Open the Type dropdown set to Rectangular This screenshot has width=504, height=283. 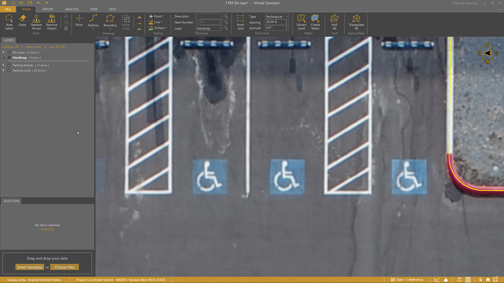point(277,17)
